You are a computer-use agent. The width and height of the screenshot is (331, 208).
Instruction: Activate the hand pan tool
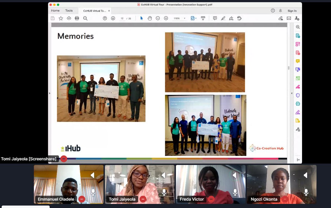coord(150,18)
